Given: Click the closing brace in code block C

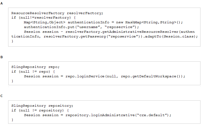Looking at the screenshot, I should click(12, 120).
